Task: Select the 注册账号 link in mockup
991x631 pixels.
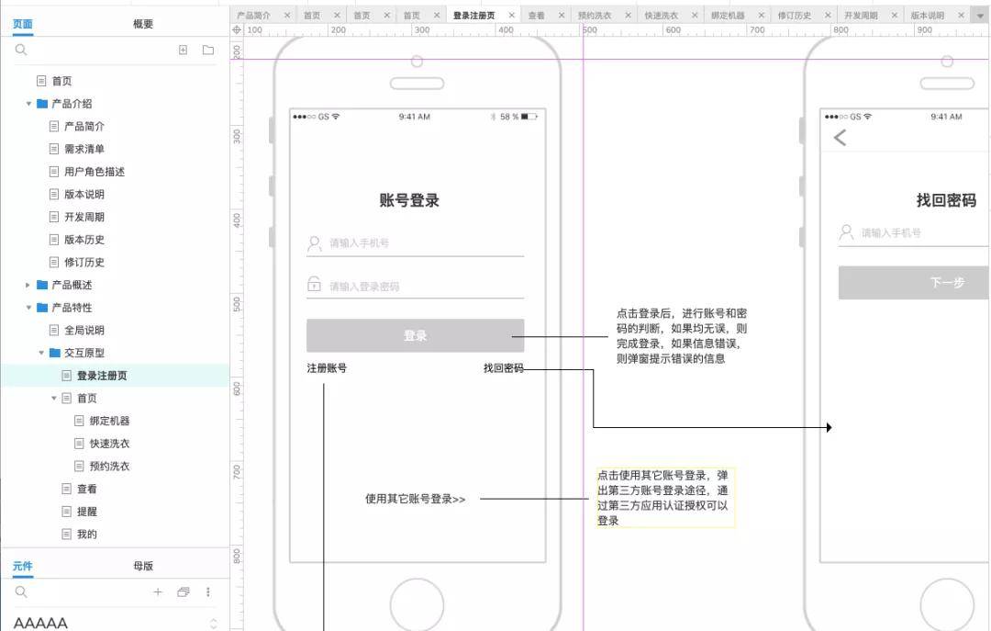Action: coord(327,367)
